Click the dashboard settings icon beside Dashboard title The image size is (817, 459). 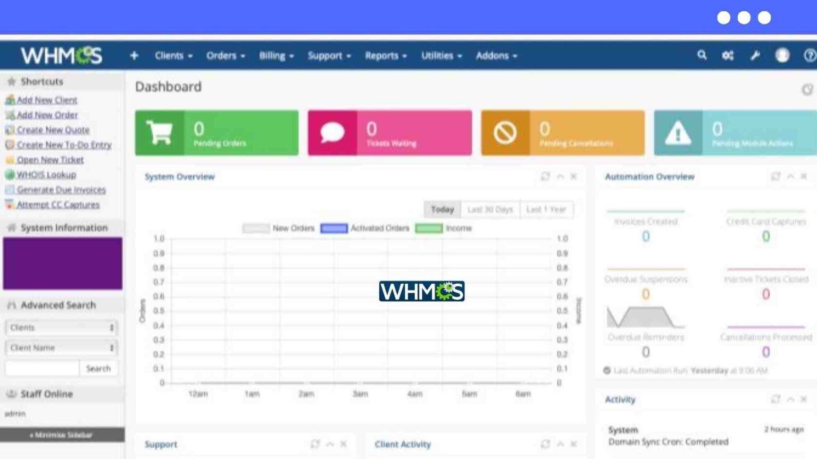[x=807, y=89]
